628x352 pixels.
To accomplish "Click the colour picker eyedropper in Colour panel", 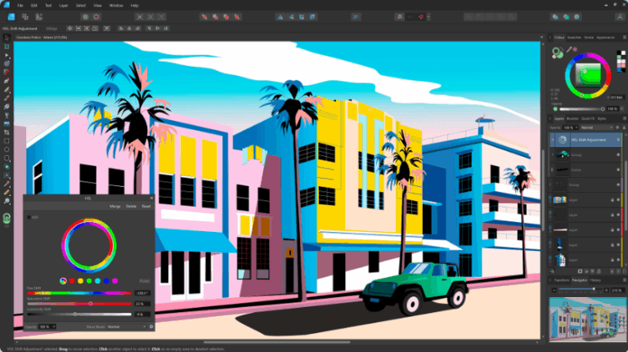I will pos(569,49).
